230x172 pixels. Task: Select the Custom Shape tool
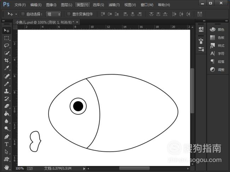tap(6, 159)
